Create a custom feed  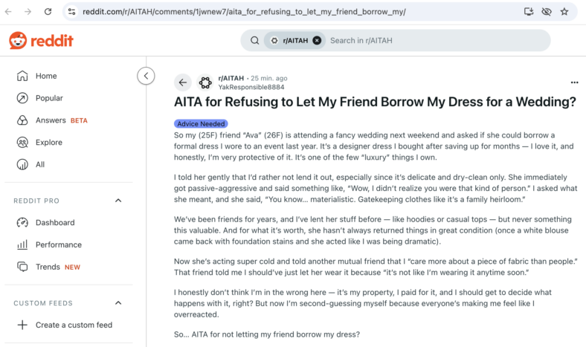click(x=65, y=325)
